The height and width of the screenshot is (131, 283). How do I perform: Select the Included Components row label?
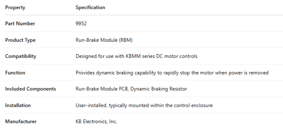pyautogui.click(x=30, y=89)
